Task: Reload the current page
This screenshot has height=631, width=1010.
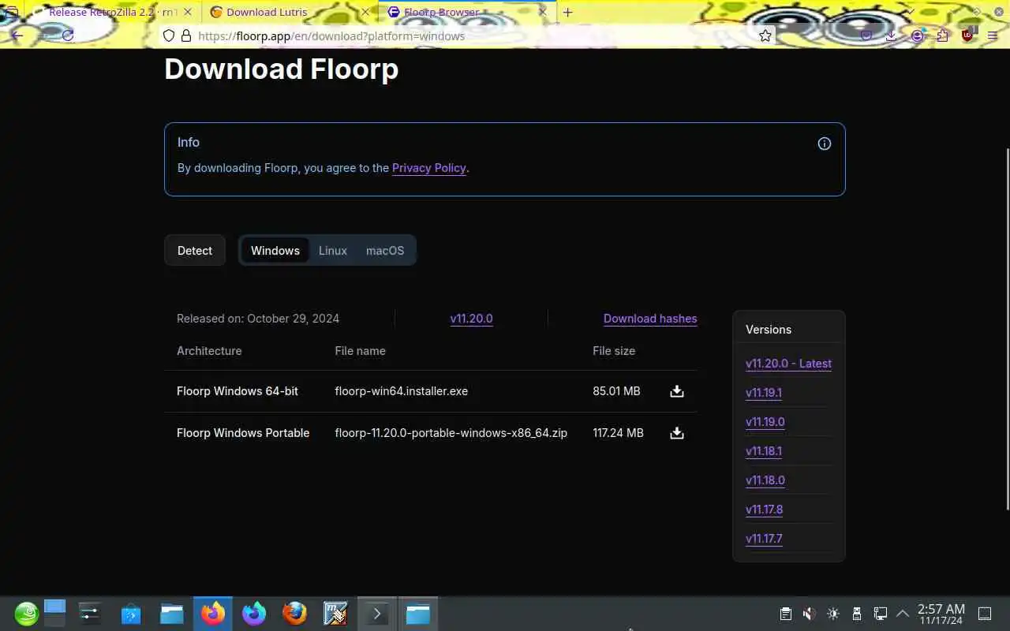Action: [x=68, y=35]
